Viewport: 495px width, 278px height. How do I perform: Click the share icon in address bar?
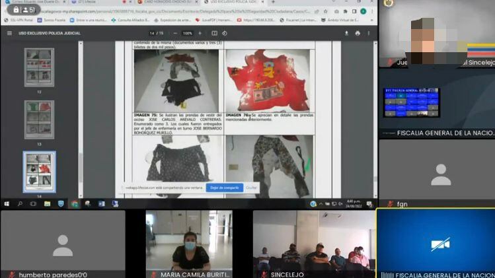(x=317, y=11)
